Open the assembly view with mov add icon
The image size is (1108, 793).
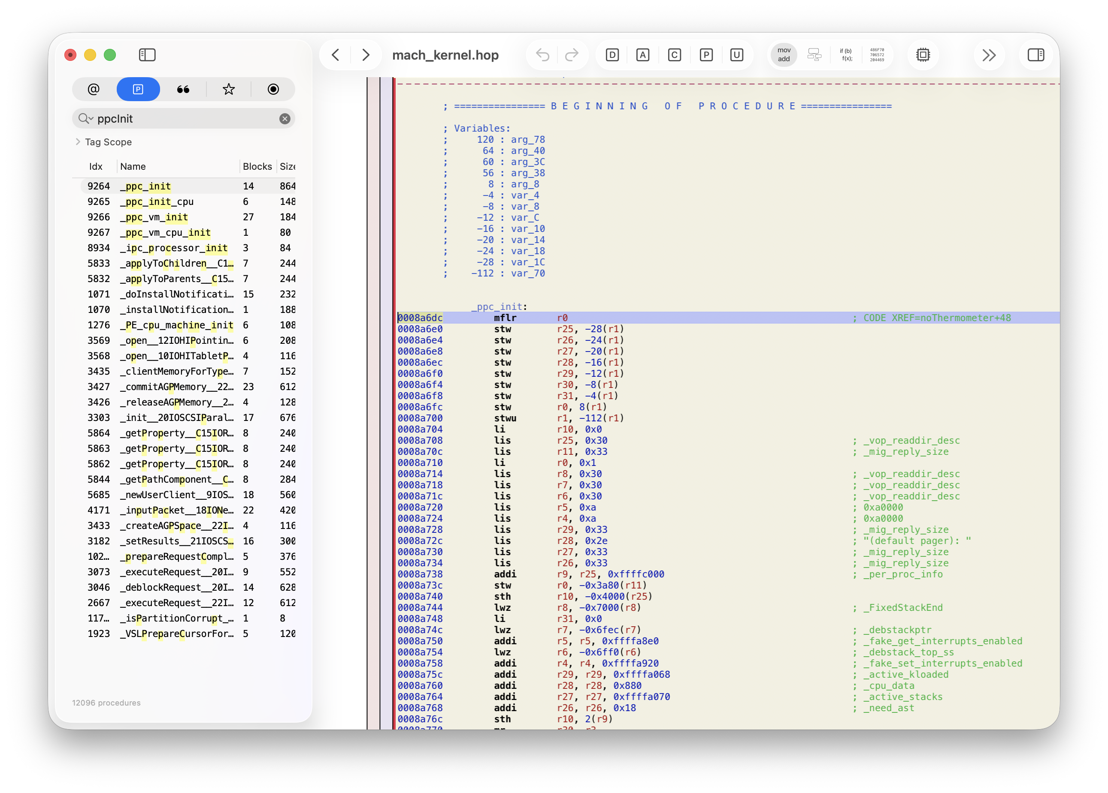click(x=783, y=55)
